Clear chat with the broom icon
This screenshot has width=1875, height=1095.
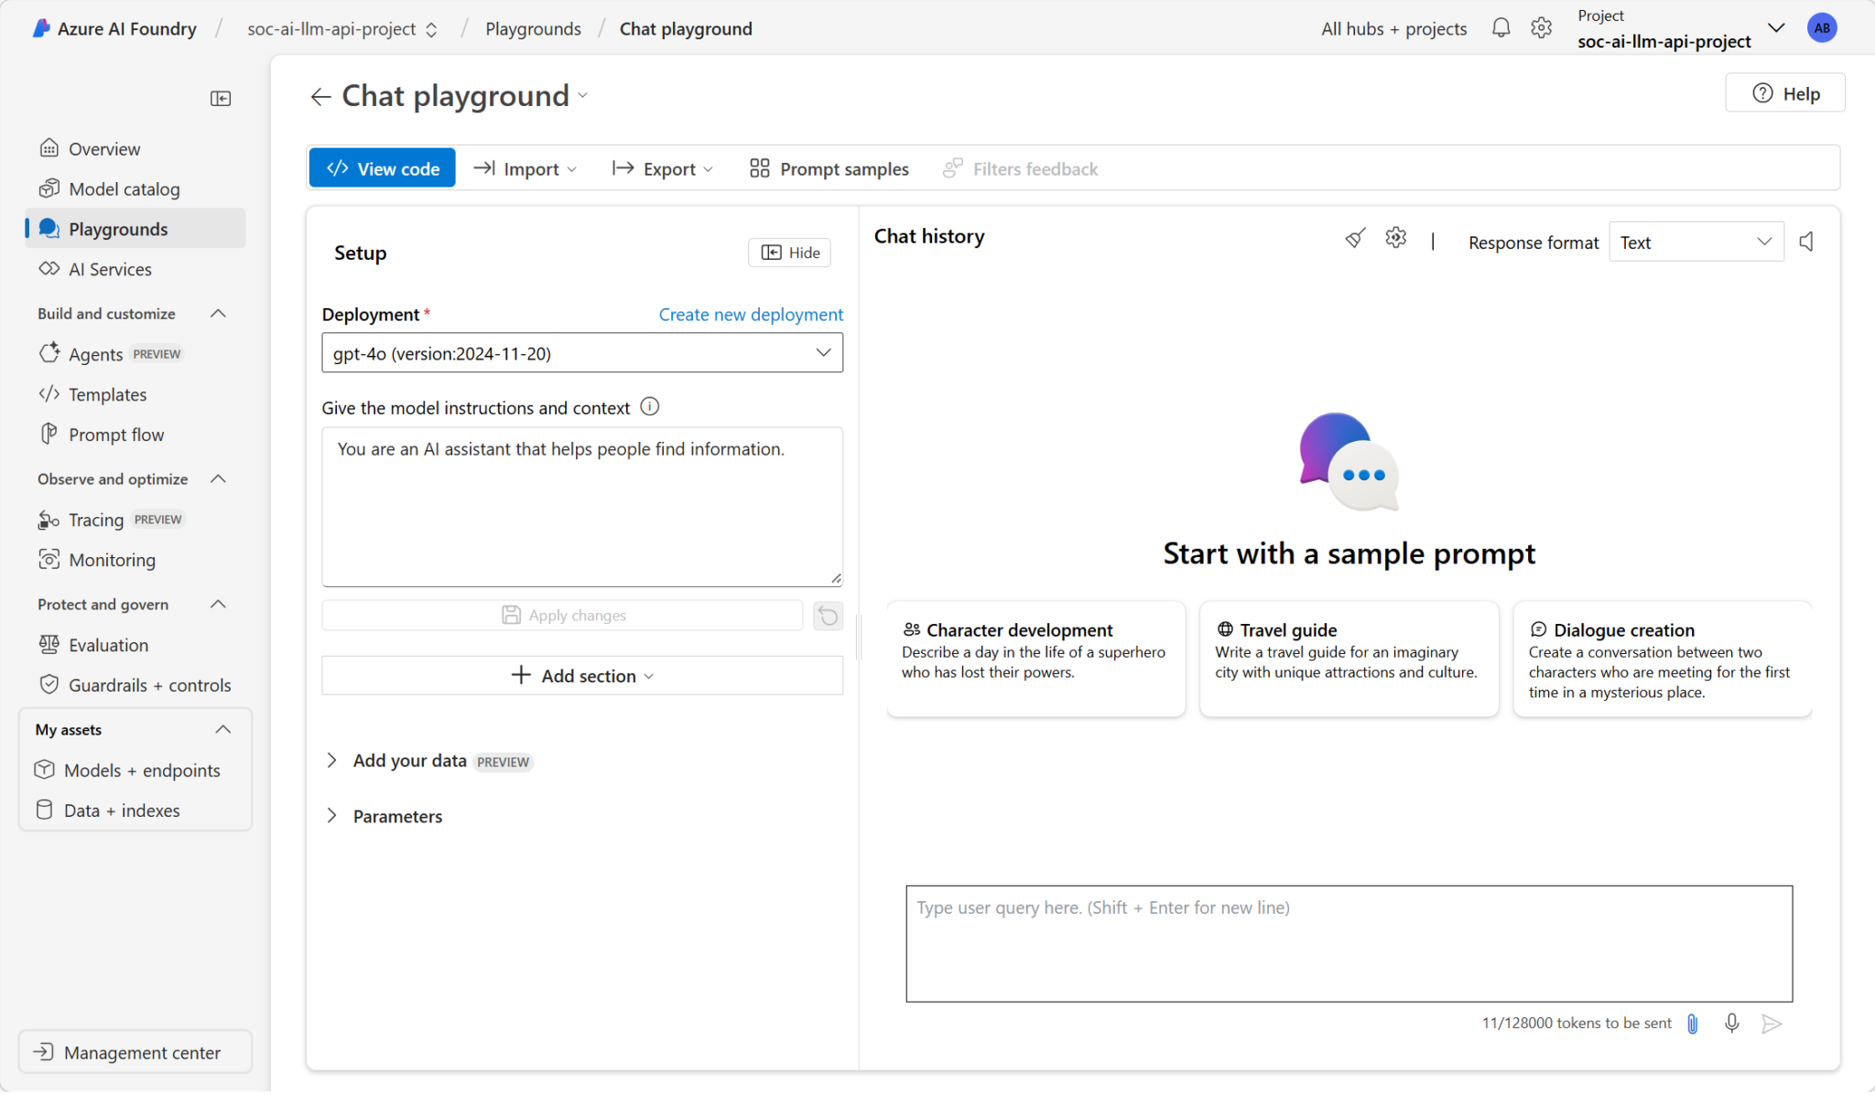[x=1355, y=239]
